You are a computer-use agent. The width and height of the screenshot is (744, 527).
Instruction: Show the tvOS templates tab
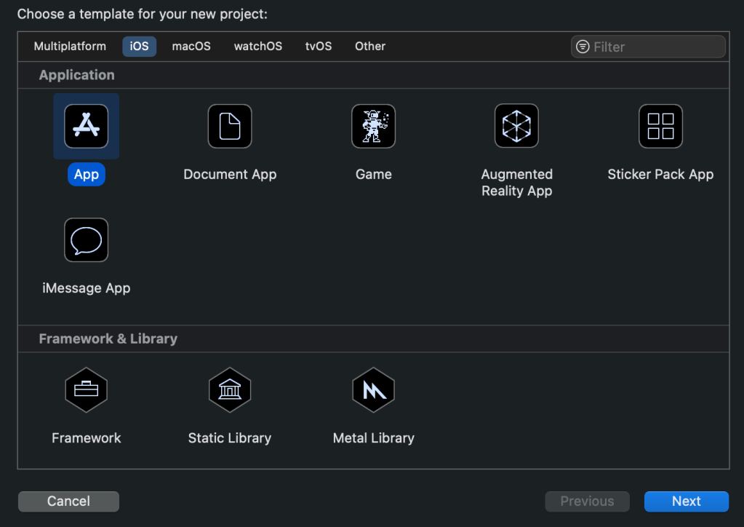click(x=319, y=46)
